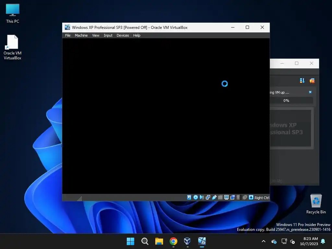The width and height of the screenshot is (332, 249).
Task: Click the 0% progress bar in Manager window
Action: tap(291, 101)
